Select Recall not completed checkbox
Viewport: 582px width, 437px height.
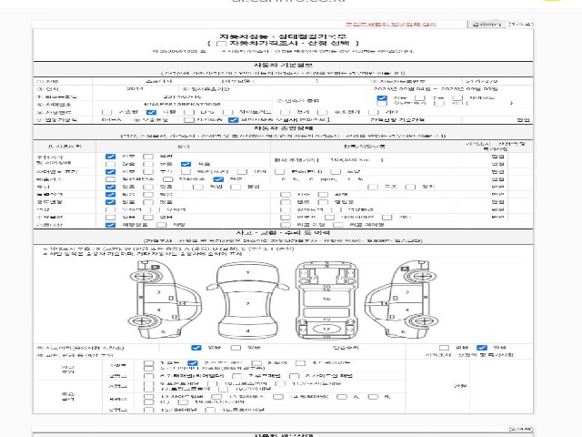click(338, 225)
